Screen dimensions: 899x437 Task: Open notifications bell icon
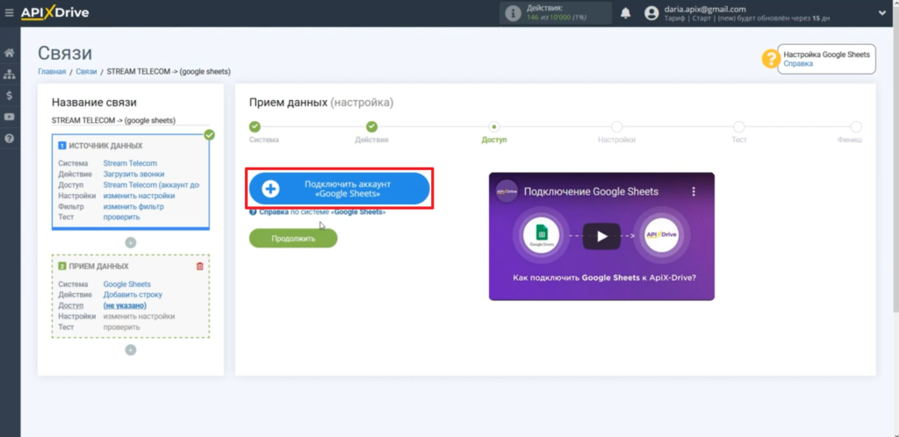[x=626, y=13]
